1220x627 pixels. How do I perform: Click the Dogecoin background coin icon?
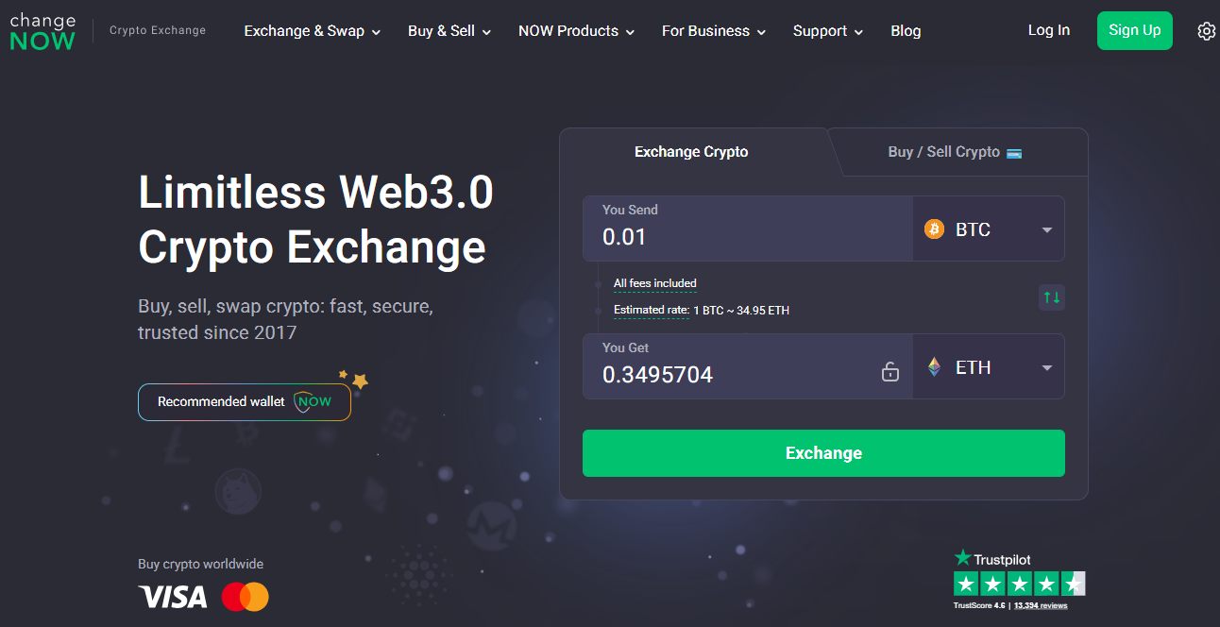pyautogui.click(x=237, y=491)
